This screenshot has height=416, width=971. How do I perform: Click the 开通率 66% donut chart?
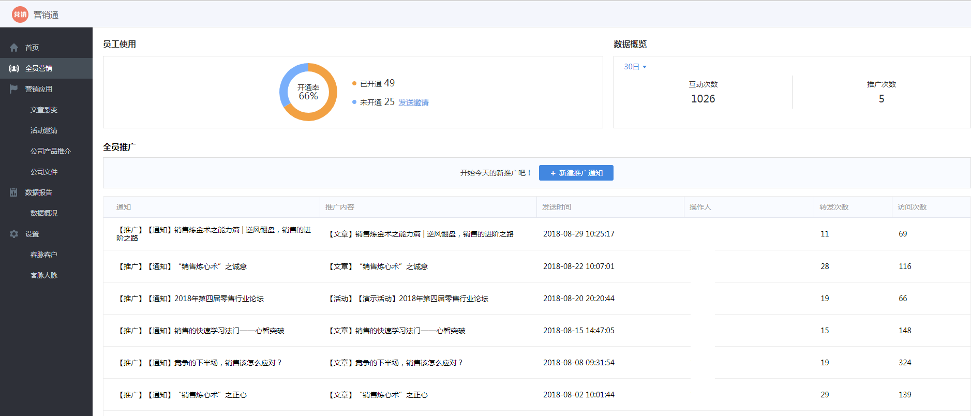pyautogui.click(x=308, y=92)
